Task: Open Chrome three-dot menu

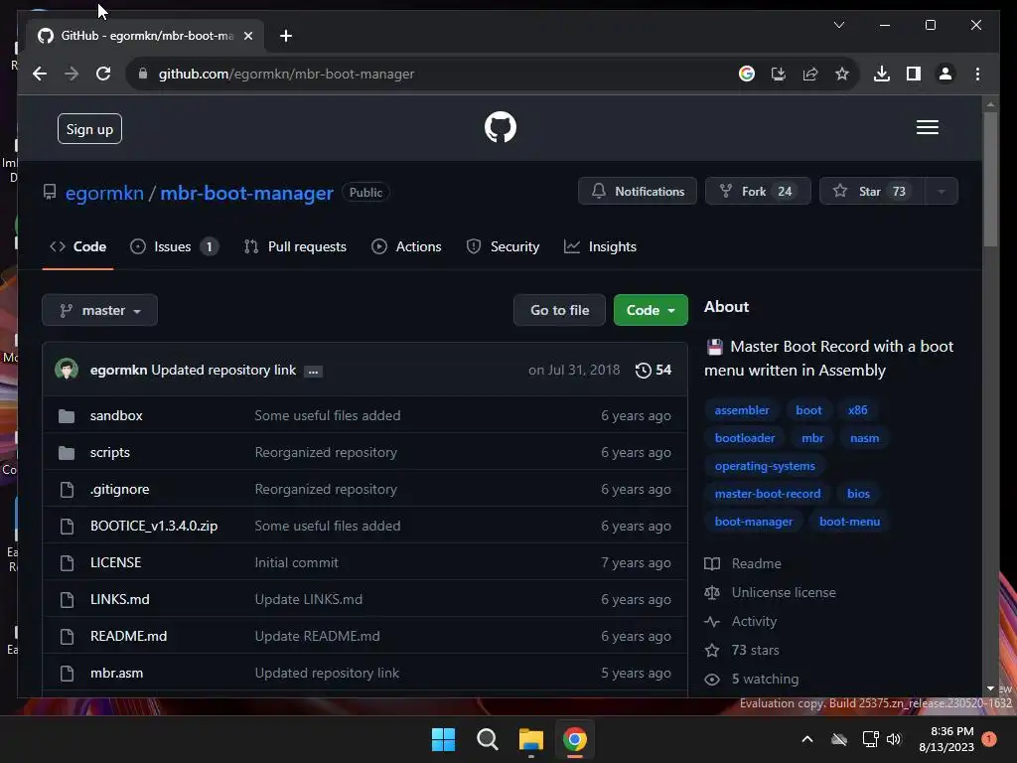Action: point(977,74)
